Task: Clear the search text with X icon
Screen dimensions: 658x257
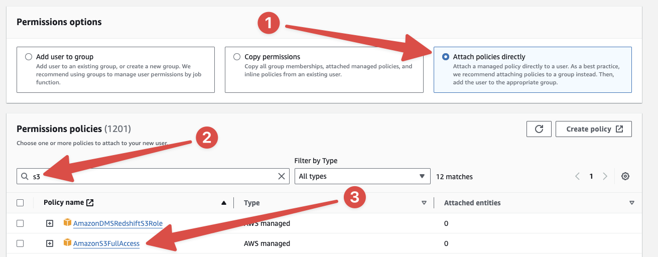Action: coord(282,176)
